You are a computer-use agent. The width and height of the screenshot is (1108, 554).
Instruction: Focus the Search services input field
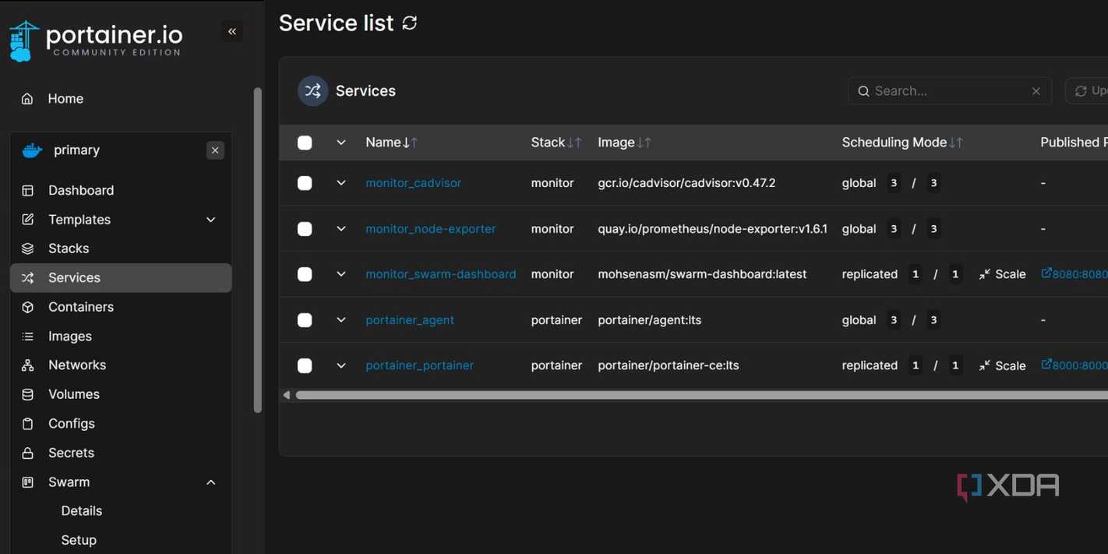[950, 91]
